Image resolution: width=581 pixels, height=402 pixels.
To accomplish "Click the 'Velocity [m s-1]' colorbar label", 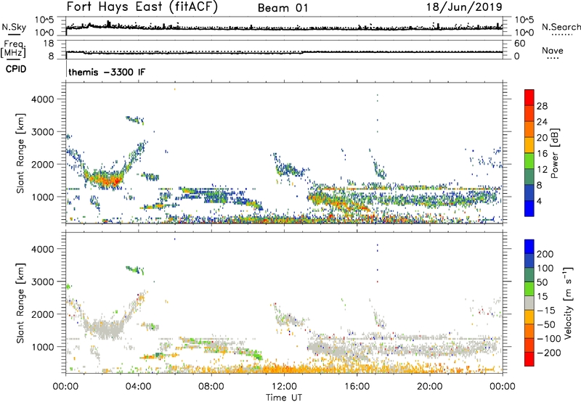I will (x=568, y=303).
